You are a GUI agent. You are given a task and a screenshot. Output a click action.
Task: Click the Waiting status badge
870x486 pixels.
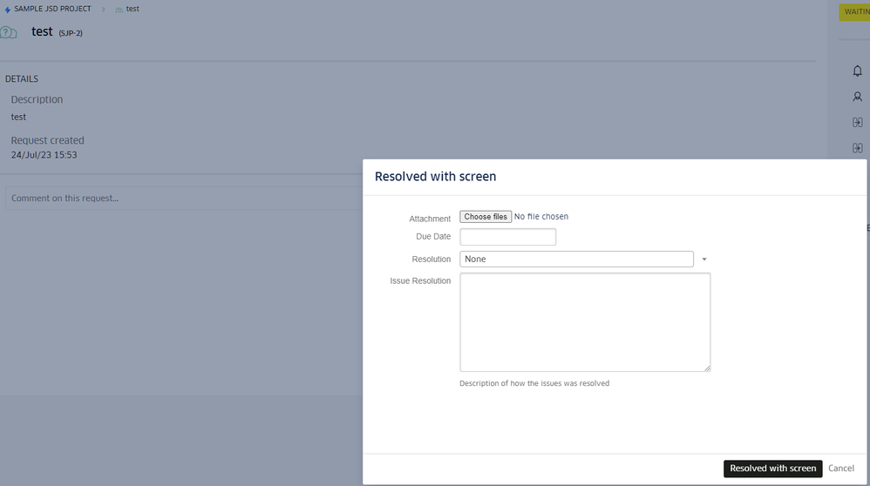coord(855,11)
